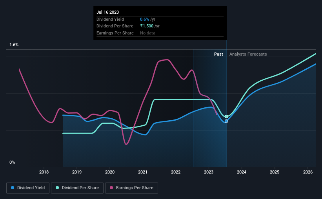Toggle the Dividend Yield legend button
The width and height of the screenshot is (322, 199).
click(28, 188)
